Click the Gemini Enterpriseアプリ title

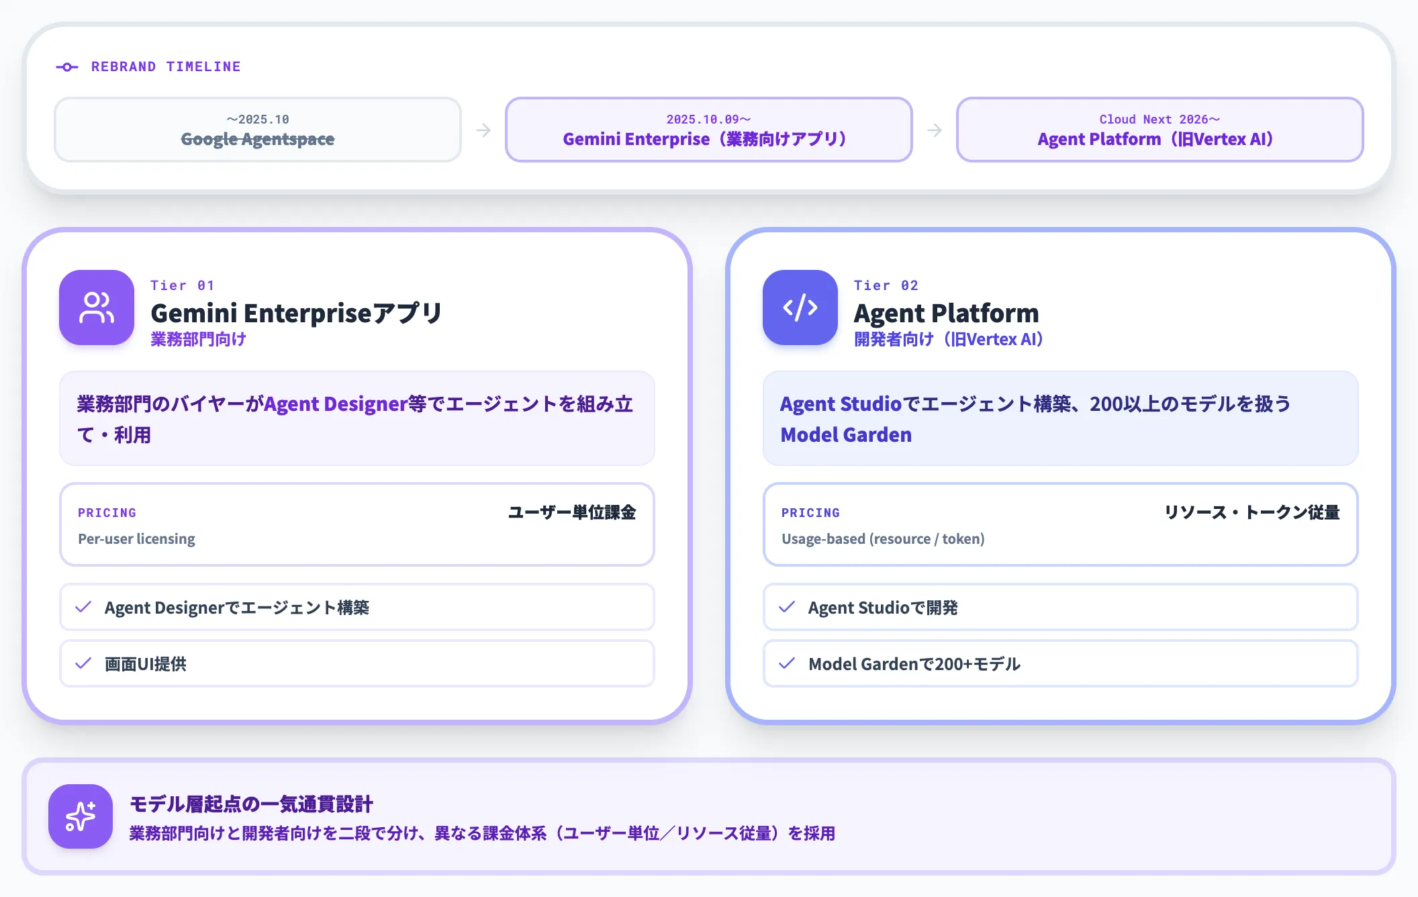pyautogui.click(x=296, y=313)
